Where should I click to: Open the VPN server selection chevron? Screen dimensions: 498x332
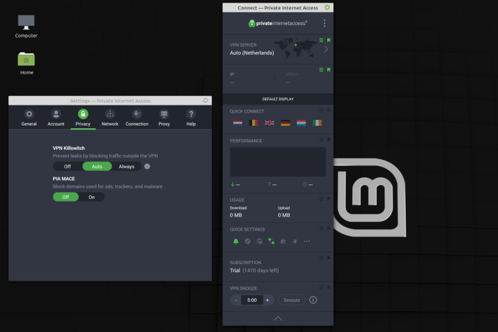(326, 49)
